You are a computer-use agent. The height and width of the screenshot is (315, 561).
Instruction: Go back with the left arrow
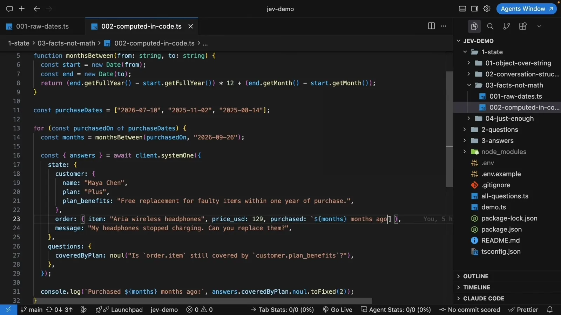click(36, 9)
